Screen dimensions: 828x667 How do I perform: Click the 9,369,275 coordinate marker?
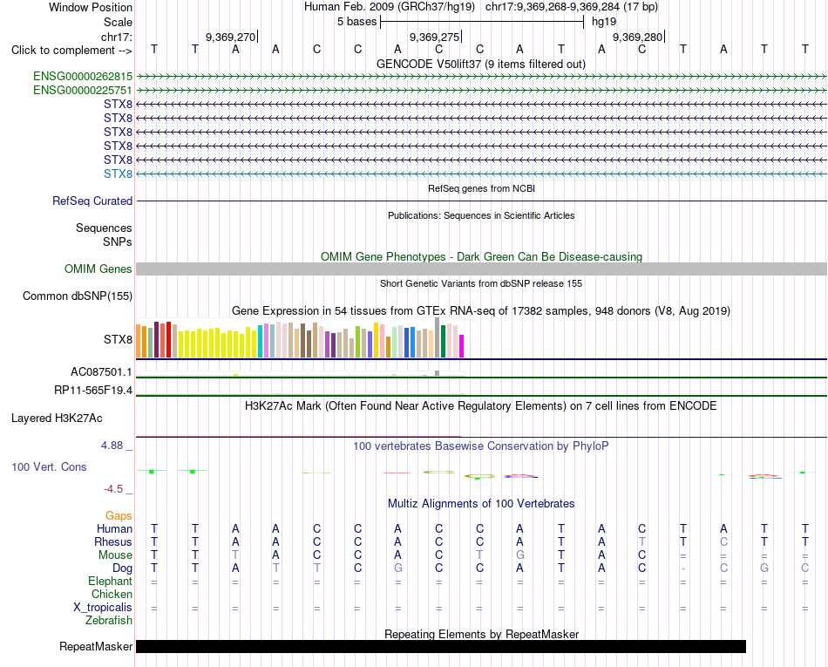click(x=435, y=37)
